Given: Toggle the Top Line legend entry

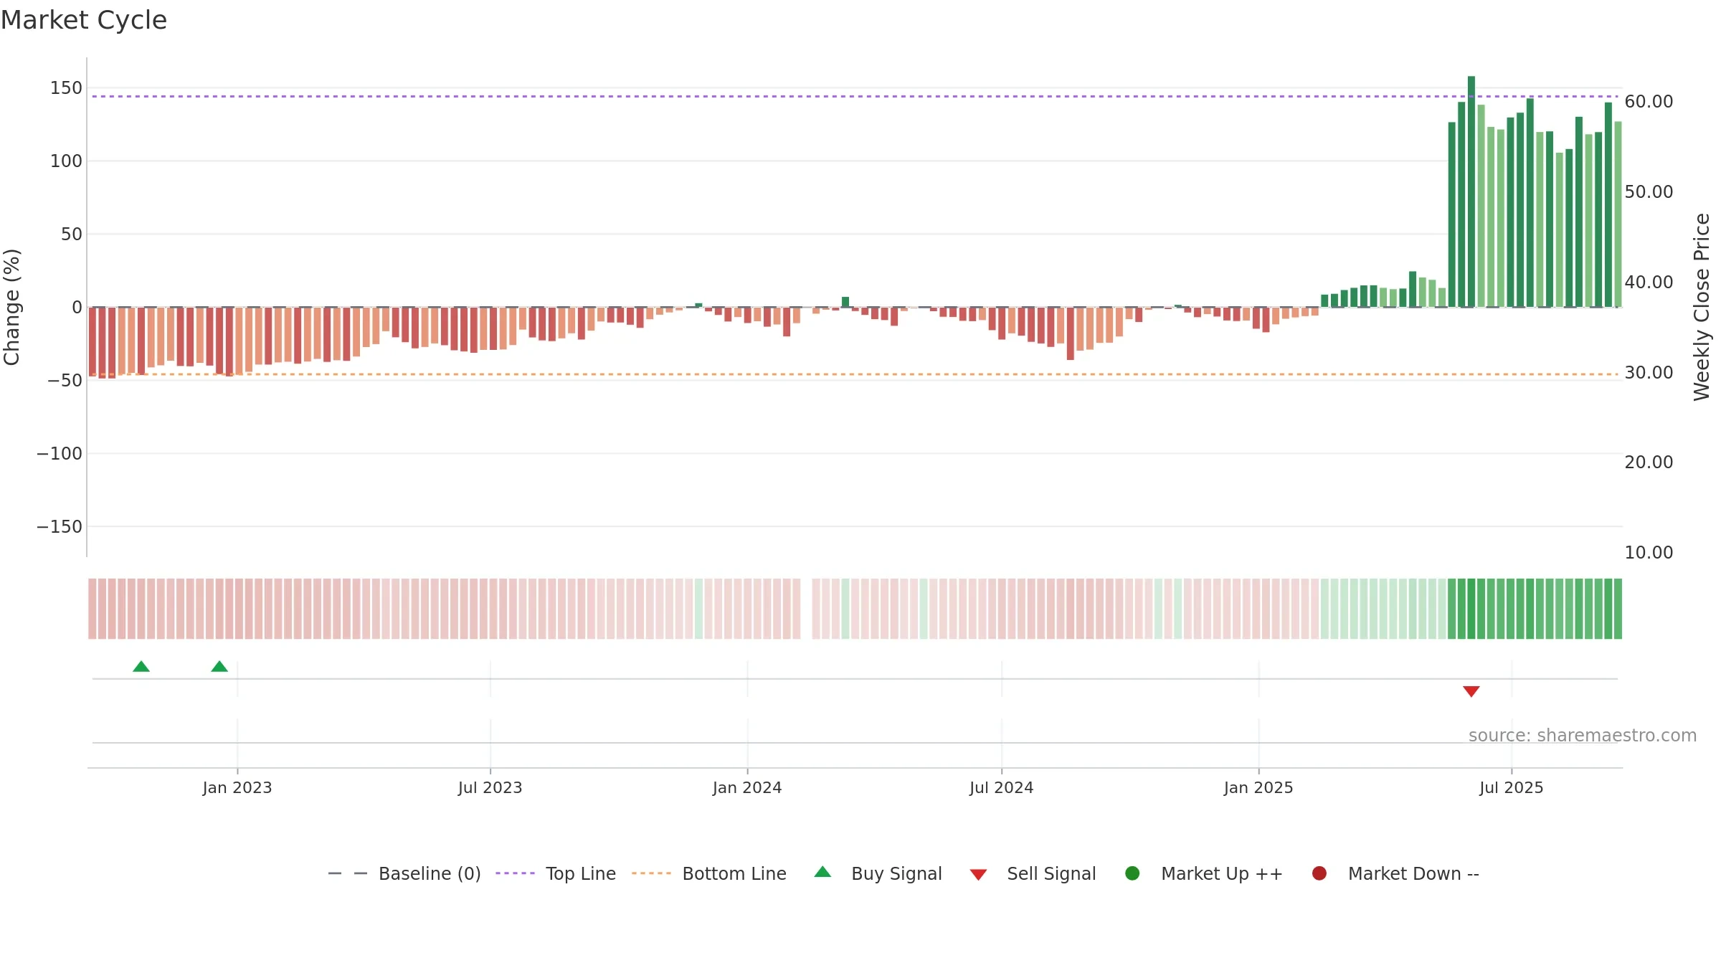Looking at the screenshot, I should pos(556,873).
